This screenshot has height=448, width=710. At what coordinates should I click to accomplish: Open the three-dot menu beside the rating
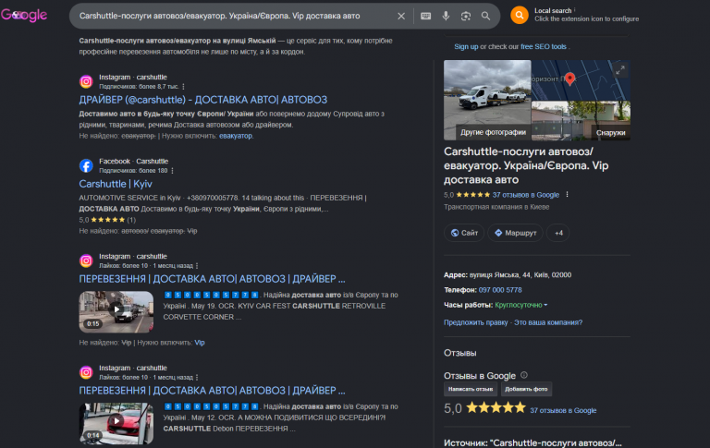[x=567, y=195]
